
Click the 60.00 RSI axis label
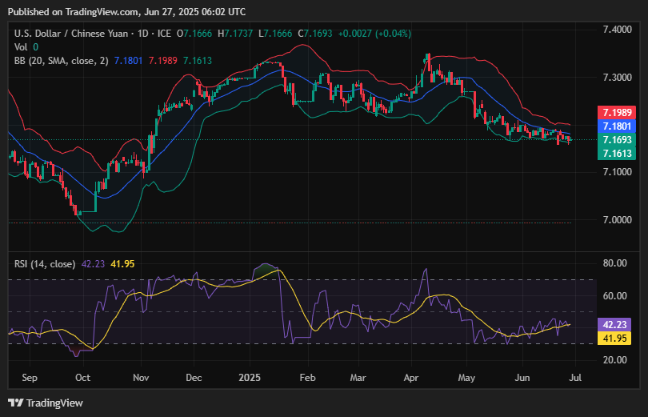615,296
